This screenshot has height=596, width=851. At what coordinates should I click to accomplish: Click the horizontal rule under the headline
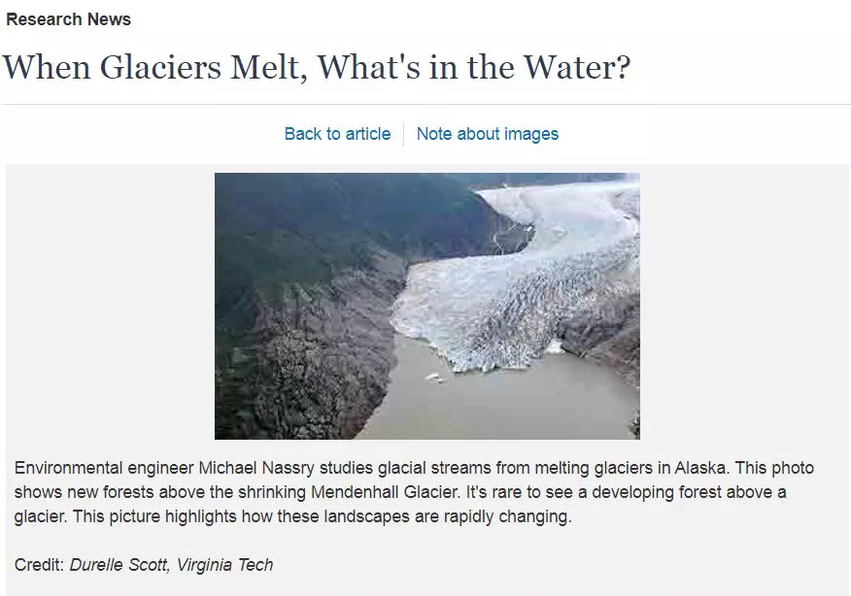click(x=426, y=104)
